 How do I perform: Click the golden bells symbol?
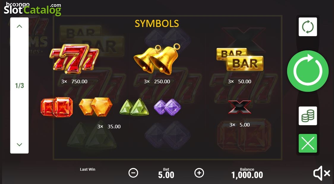coord(157,59)
